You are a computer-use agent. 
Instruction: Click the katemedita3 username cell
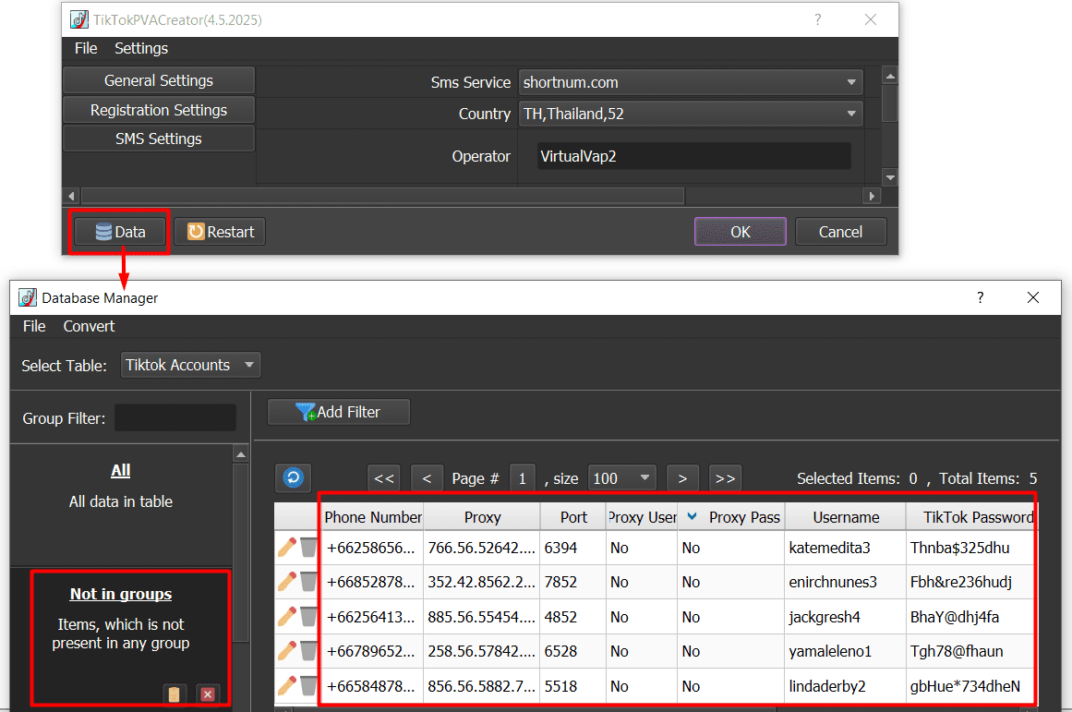tap(845, 548)
